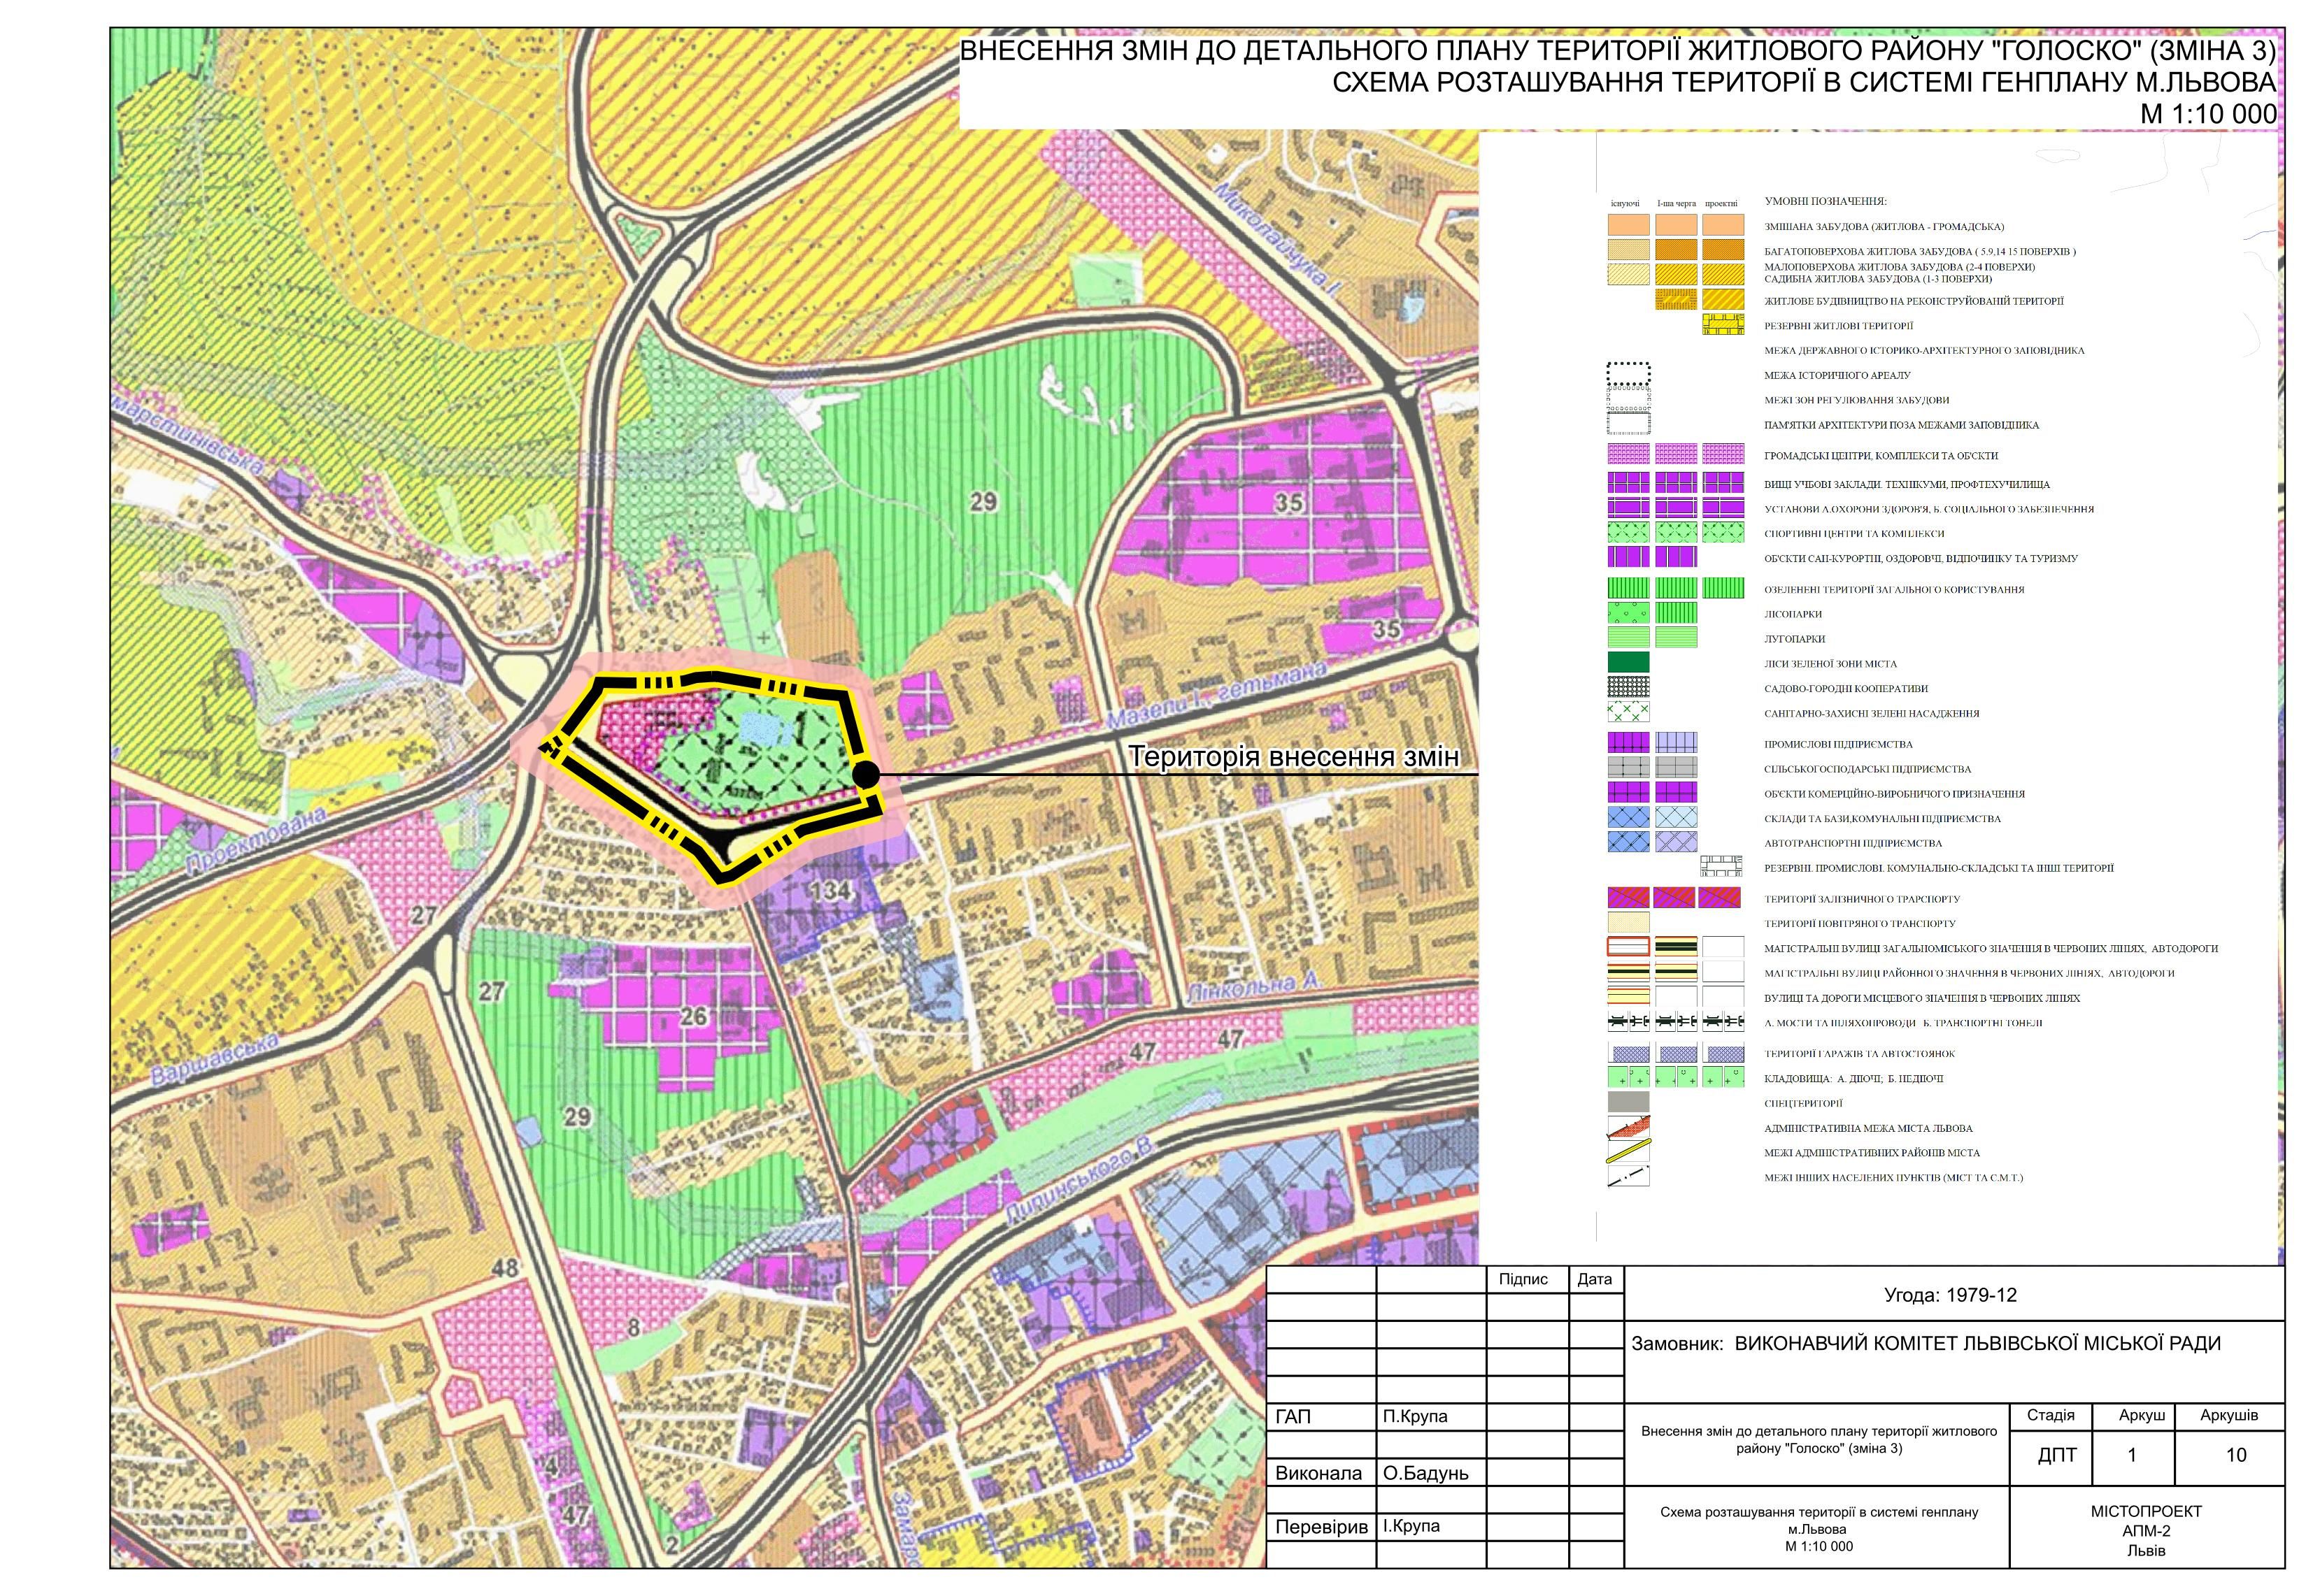
Task: Click the 'ДПТ' stage cell in title block
Action: [2057, 1455]
